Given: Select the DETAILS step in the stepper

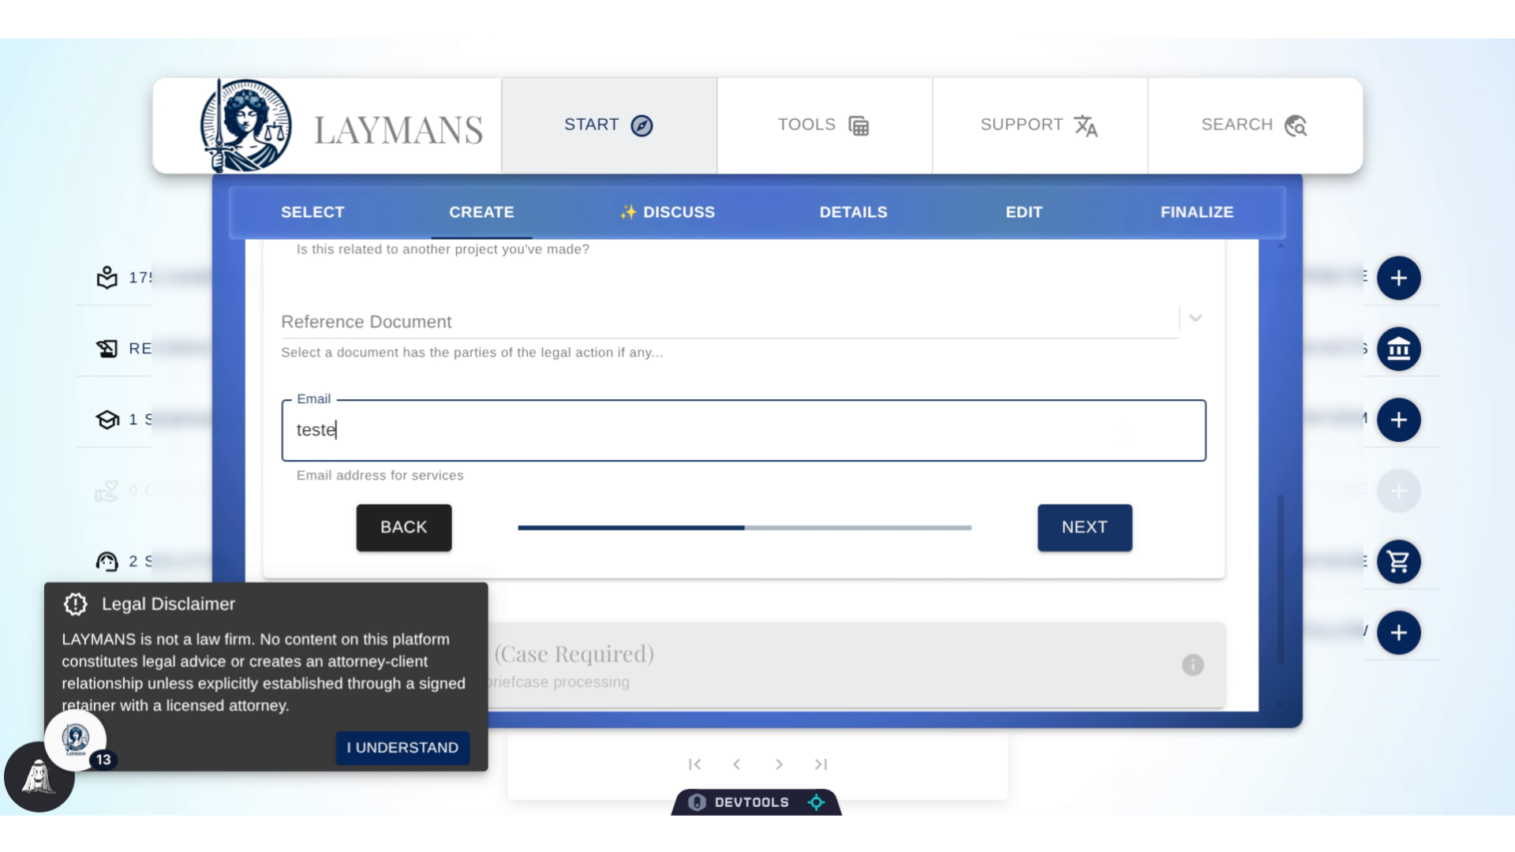Looking at the screenshot, I should pos(853,211).
